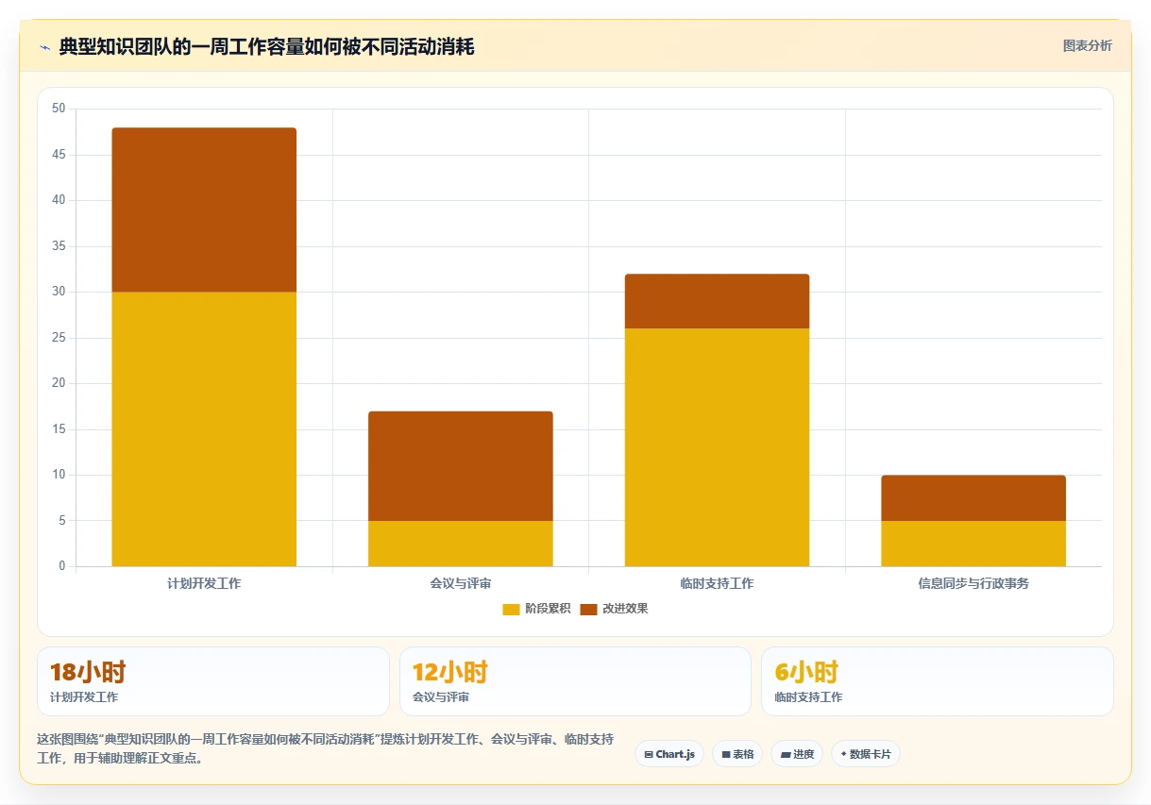Click the 图表分析 label in the header
The image size is (1151, 805).
pyautogui.click(x=1087, y=46)
